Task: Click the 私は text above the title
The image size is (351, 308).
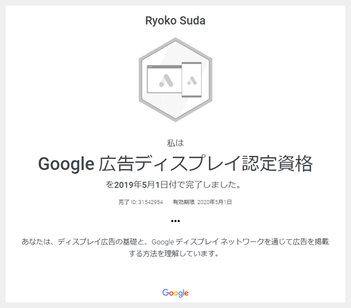Action: [175, 143]
